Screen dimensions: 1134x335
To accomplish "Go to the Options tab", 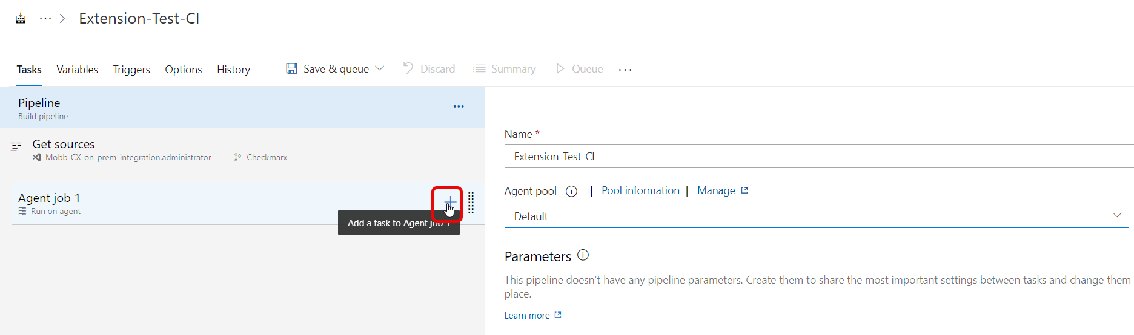I will point(184,70).
